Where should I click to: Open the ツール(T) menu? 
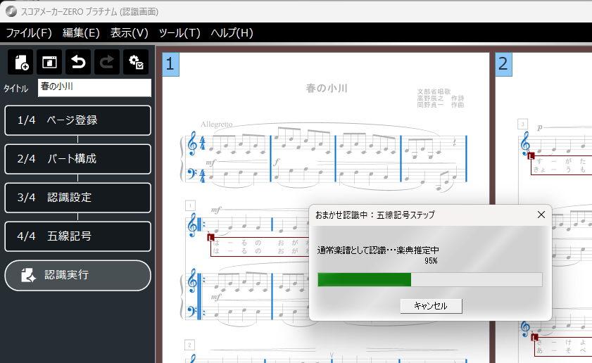[x=180, y=33]
